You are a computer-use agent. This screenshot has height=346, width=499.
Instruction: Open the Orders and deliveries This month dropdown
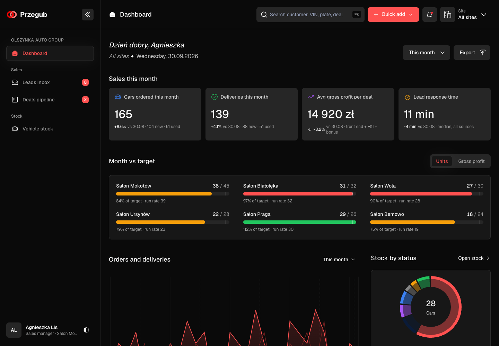(x=339, y=259)
